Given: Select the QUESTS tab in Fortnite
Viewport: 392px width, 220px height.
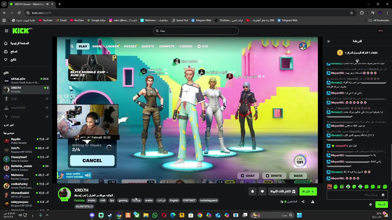Looking at the screenshot, I should [148, 46].
